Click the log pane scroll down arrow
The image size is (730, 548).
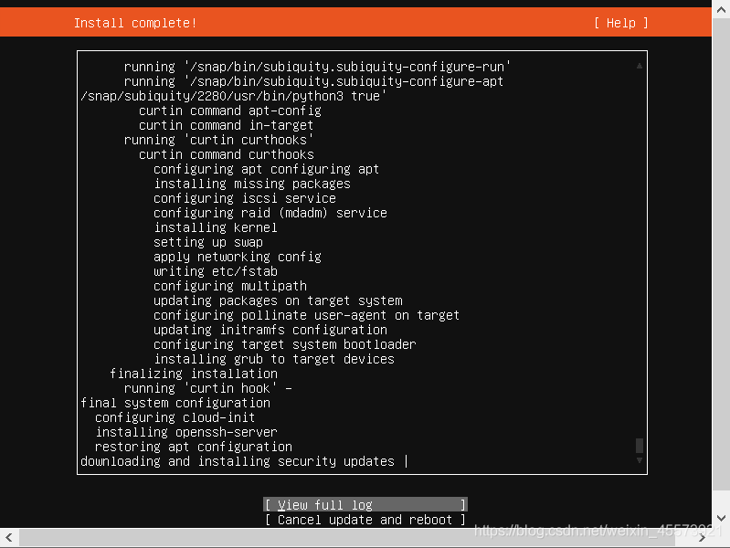[x=640, y=460]
